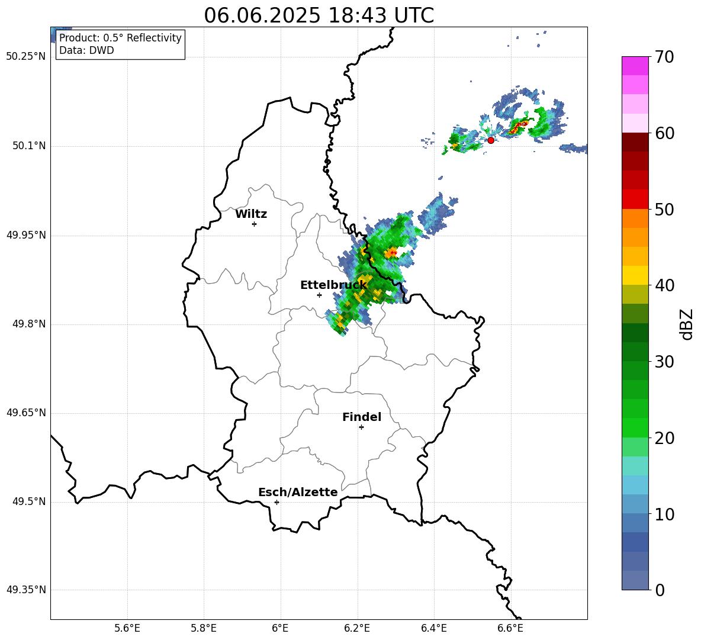This screenshot has height=640, width=701.
Task: Click the colorbar tick label 30
Action: click(x=665, y=362)
